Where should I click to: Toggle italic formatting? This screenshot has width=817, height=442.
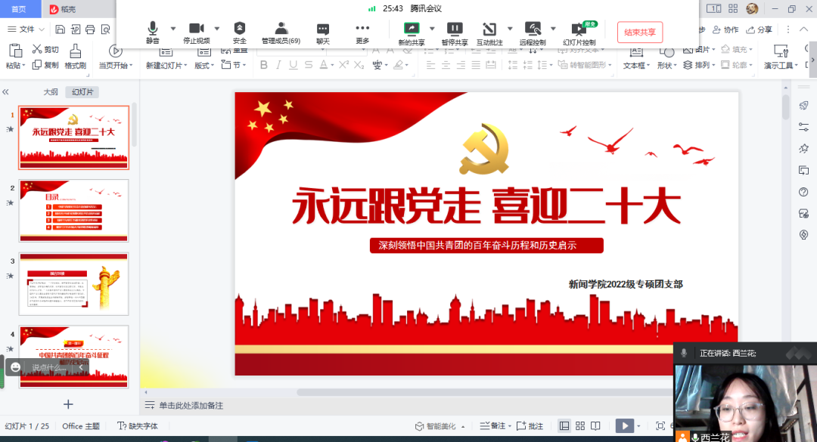click(278, 65)
